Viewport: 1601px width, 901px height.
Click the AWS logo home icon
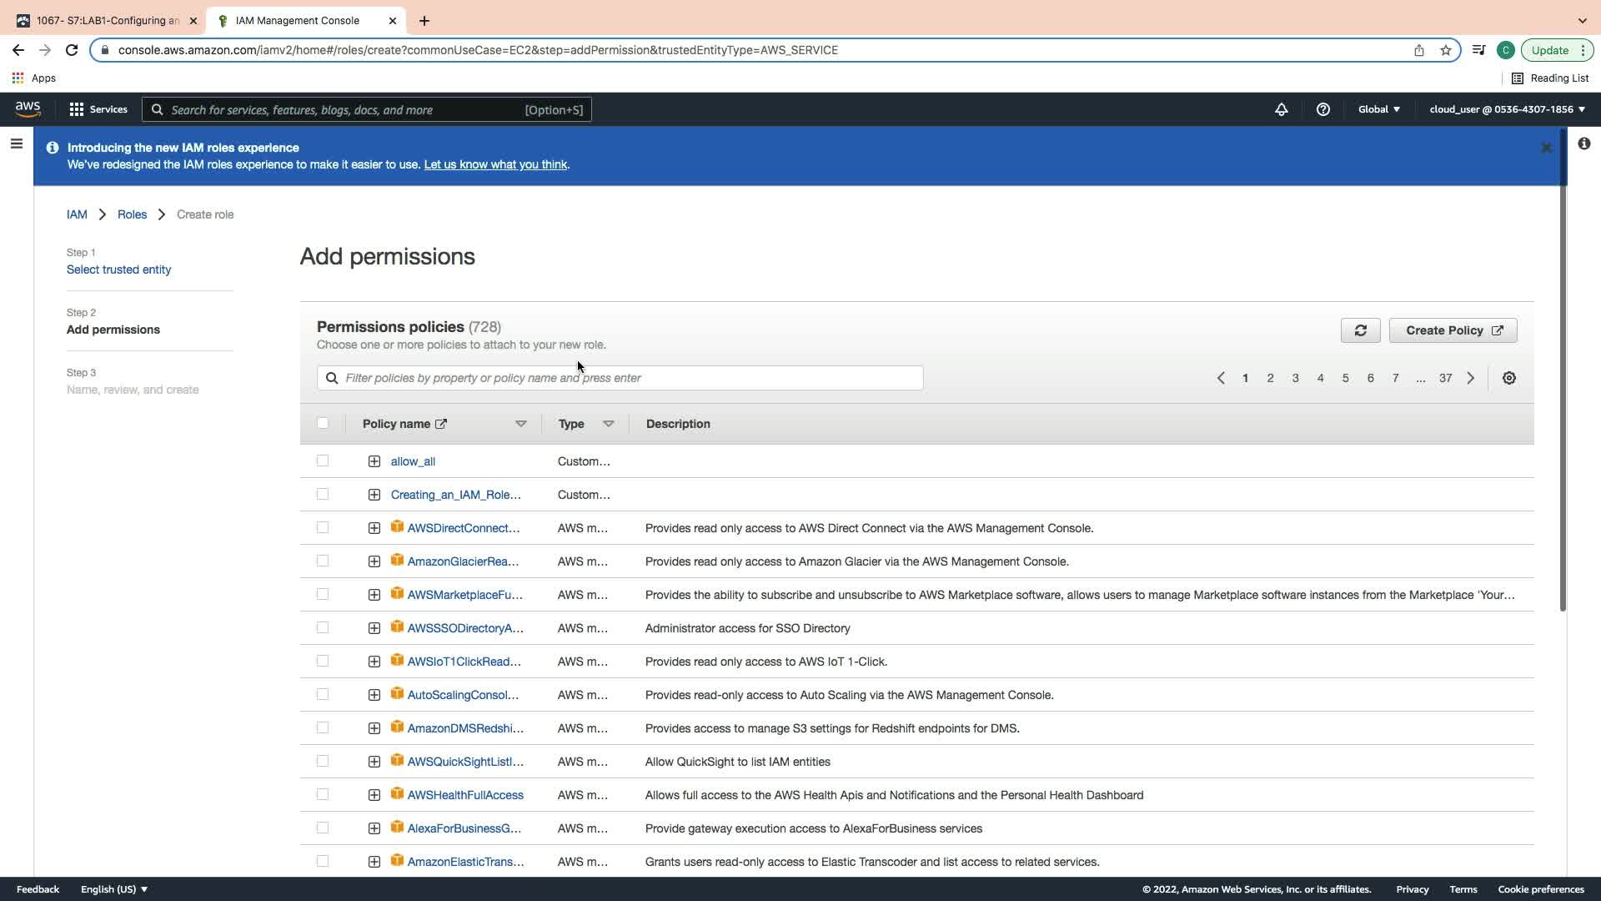(28, 109)
